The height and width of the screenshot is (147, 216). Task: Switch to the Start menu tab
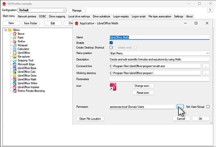pyautogui.click(x=9, y=16)
